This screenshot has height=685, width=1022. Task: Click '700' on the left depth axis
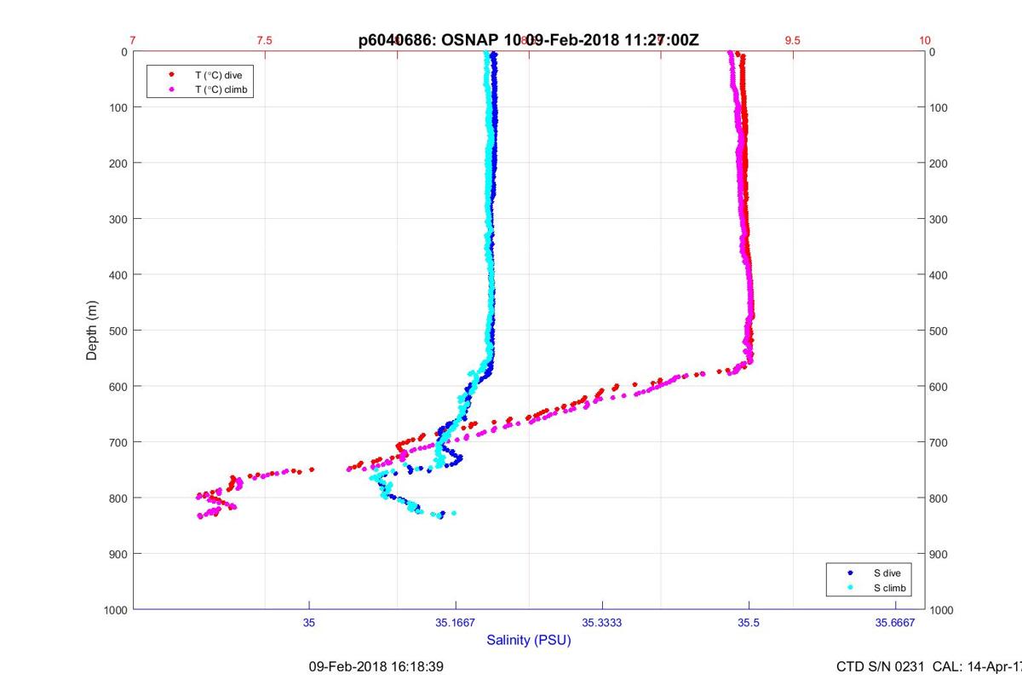tap(118, 442)
